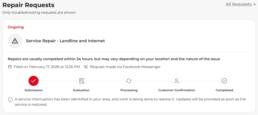
Task: Click the Customer Confirmation person icon
Action: 177,81
